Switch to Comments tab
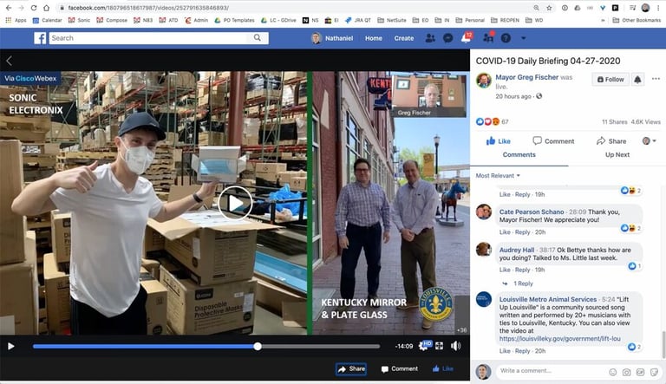The width and height of the screenshot is (666, 384). [519, 155]
